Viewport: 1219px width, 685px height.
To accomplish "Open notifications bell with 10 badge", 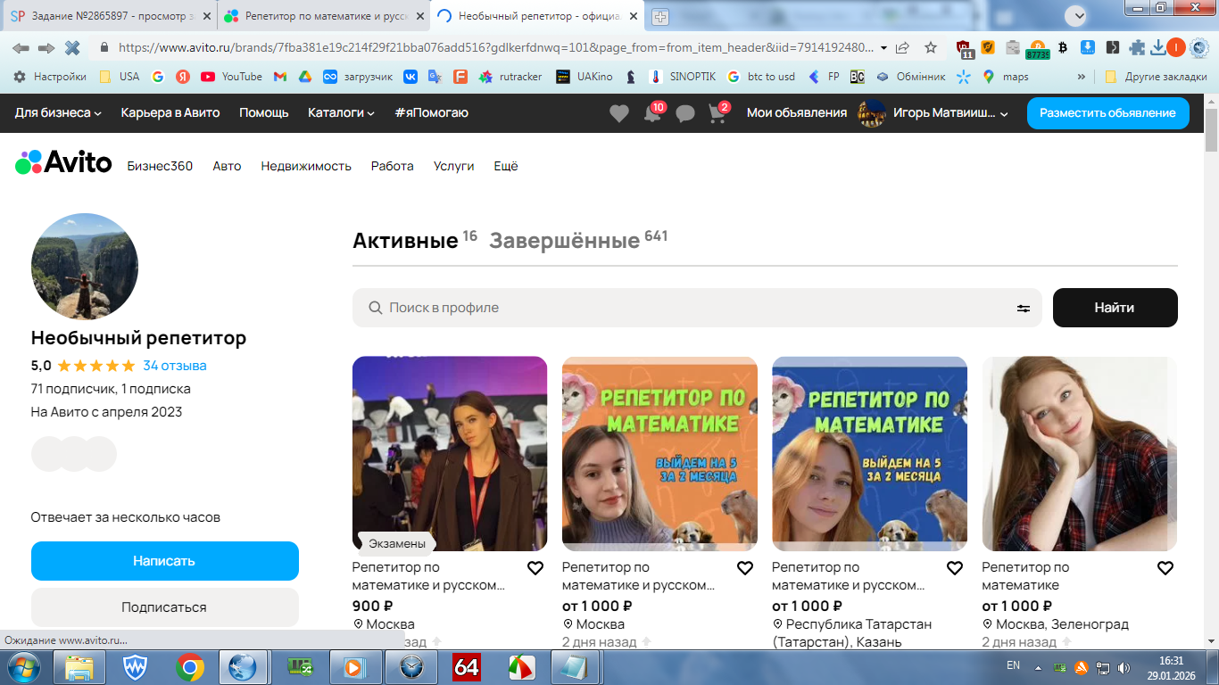I will [x=652, y=113].
